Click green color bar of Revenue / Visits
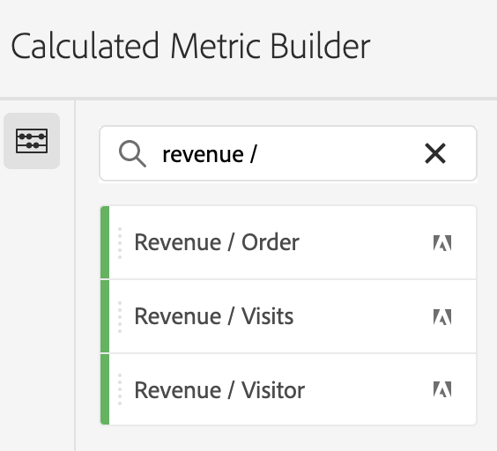This screenshot has height=451, width=497. pos(105,316)
